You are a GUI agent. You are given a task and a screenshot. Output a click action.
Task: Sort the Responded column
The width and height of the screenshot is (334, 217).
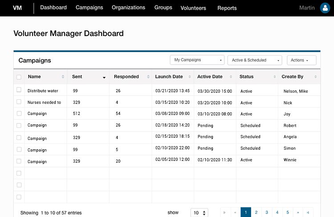coord(148,77)
